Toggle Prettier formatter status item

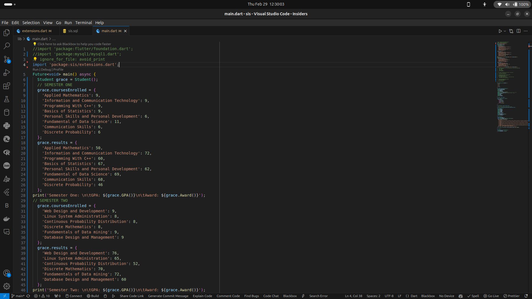coord(511,296)
